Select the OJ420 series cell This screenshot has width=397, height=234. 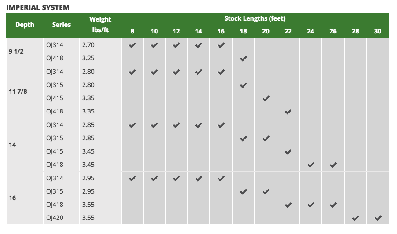[55, 218]
